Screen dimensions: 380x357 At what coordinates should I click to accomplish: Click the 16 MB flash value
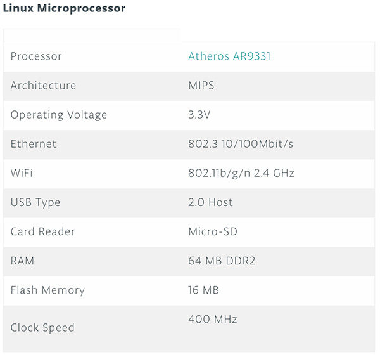pos(204,290)
